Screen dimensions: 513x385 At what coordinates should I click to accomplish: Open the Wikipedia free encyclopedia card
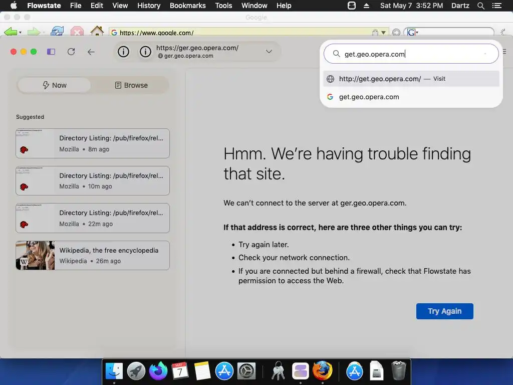93,255
